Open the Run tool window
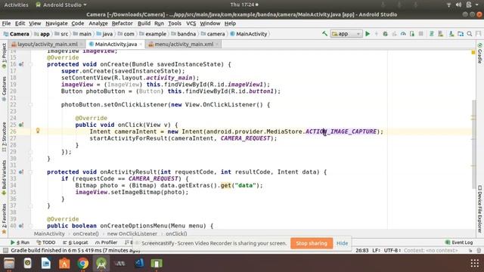Viewport: 484px width, 272px height. pyautogui.click(x=20, y=243)
